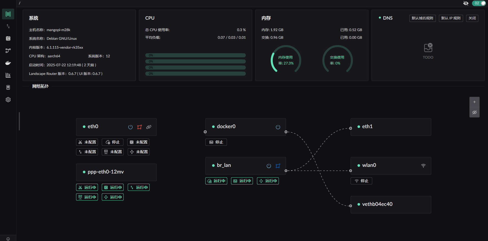
Task: Open the NAT up-down arrows sidebar page
Action: click(x=8, y=26)
